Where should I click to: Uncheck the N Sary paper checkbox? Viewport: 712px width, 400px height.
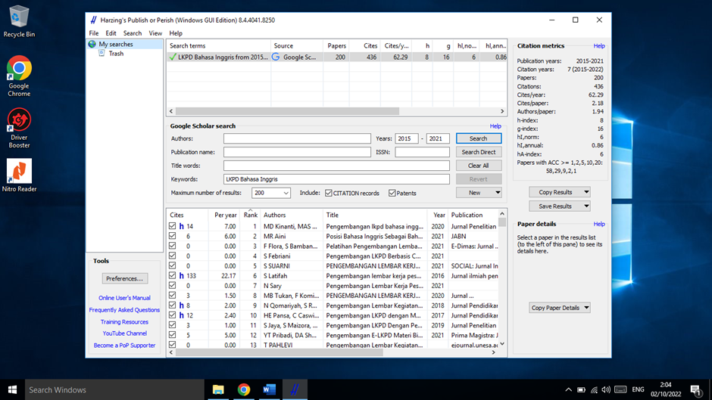pyautogui.click(x=173, y=285)
